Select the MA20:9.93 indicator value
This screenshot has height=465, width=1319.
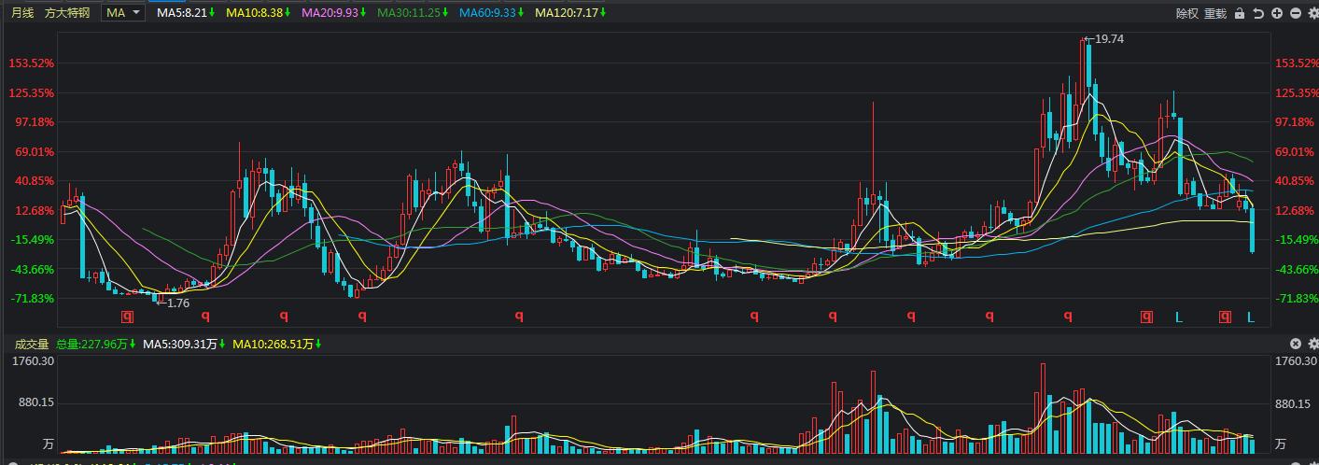click(333, 13)
